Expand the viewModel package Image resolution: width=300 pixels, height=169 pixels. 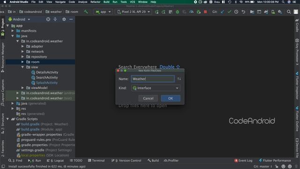pos(22,88)
